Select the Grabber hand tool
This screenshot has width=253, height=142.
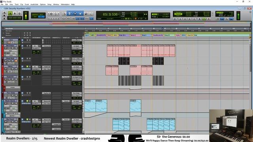[80, 14]
